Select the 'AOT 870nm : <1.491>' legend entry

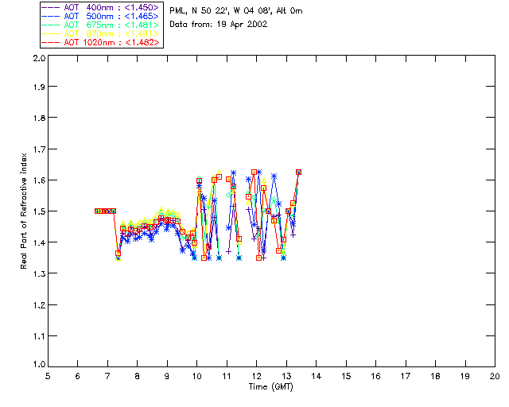(x=101, y=33)
